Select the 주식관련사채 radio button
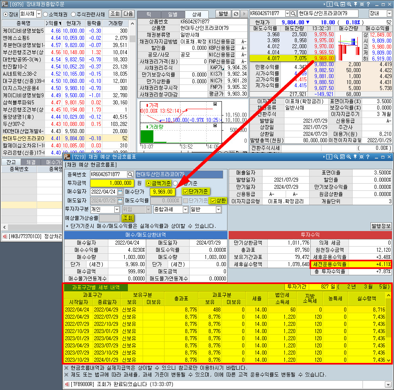The width and height of the screenshot is (394, 390). [x=73, y=14]
